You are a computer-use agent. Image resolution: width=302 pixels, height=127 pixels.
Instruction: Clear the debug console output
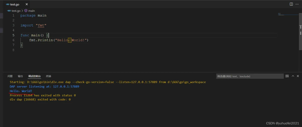(x=287, y=76)
